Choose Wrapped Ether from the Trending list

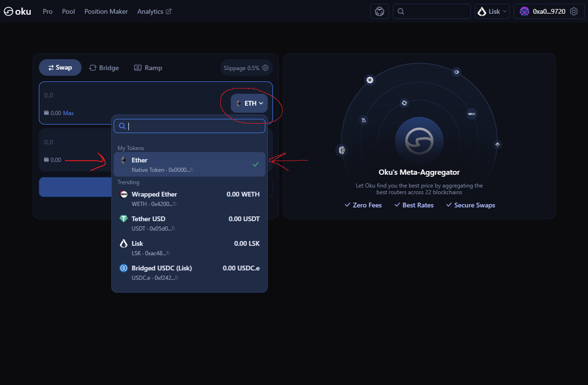[x=190, y=198]
